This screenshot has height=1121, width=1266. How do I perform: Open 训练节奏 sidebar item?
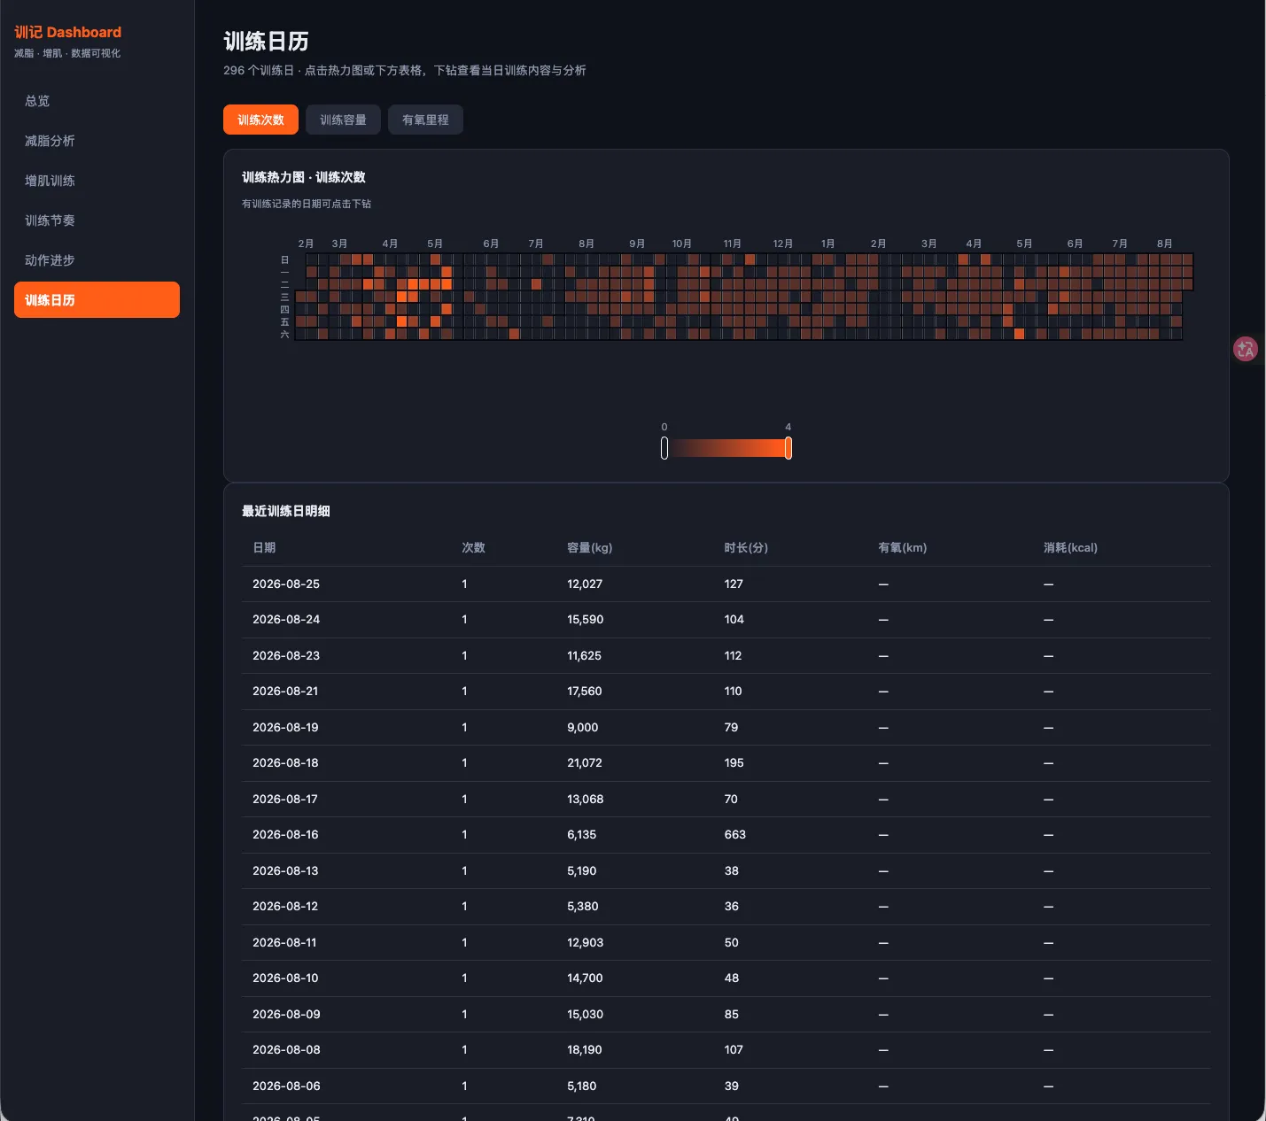pyautogui.click(x=97, y=220)
